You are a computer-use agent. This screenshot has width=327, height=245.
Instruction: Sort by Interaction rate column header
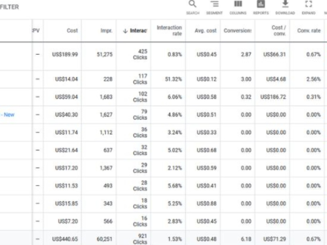click(169, 31)
